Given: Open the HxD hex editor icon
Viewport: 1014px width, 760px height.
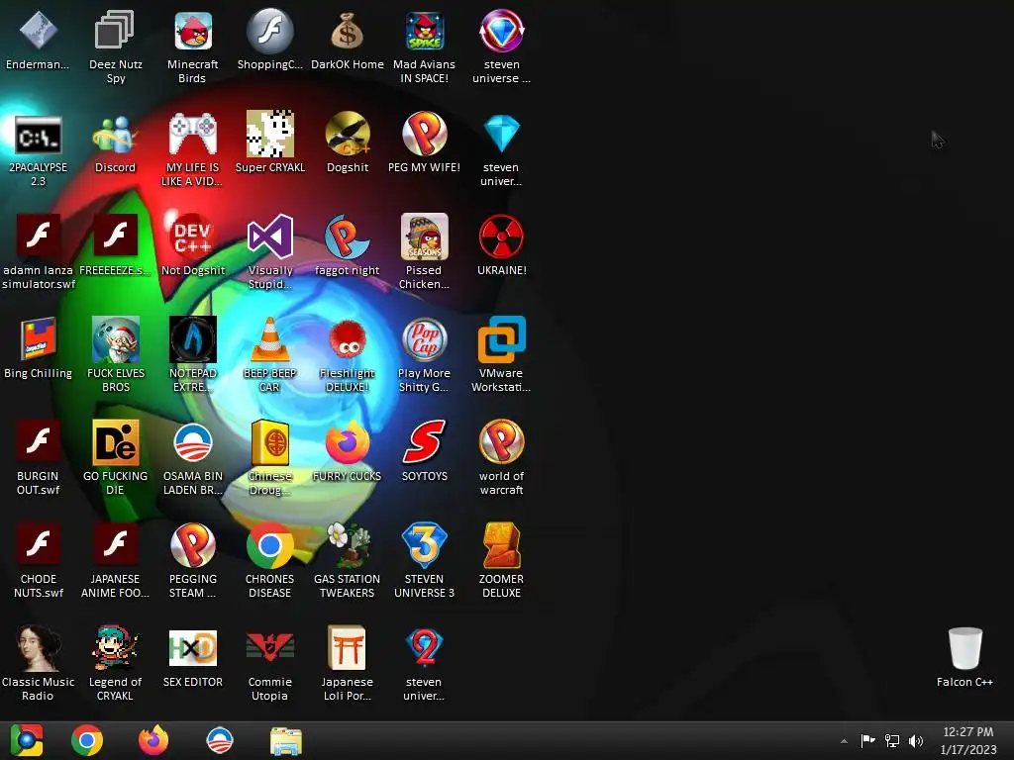Looking at the screenshot, I should click(x=193, y=647).
